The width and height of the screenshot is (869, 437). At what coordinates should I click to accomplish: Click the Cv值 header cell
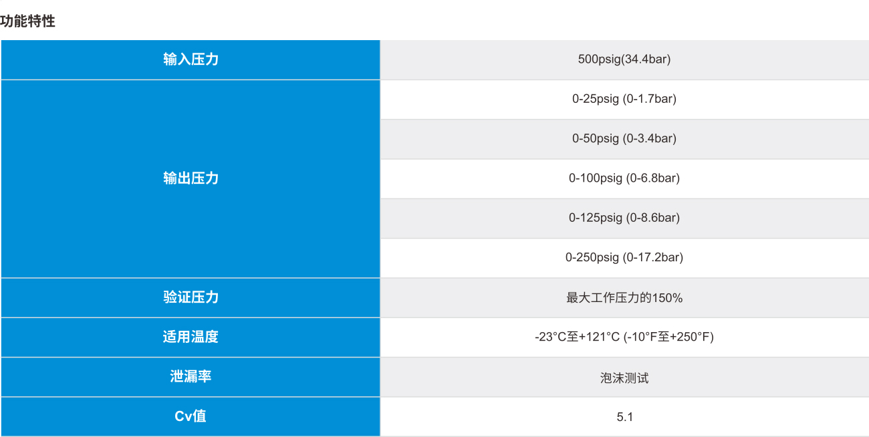[191, 416]
